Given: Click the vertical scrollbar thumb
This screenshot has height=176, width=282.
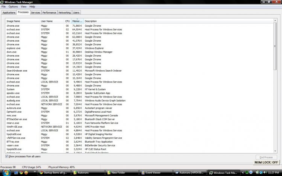Looking at the screenshot, I should pyautogui.click(x=275, y=46).
